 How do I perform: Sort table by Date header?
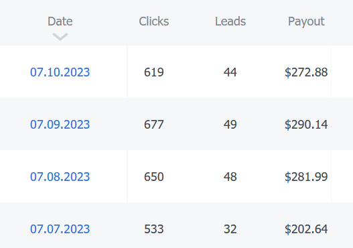[60, 21]
